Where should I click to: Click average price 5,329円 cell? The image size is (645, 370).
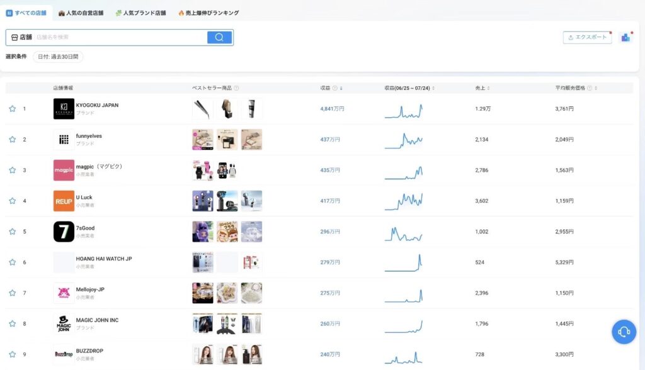(x=564, y=262)
